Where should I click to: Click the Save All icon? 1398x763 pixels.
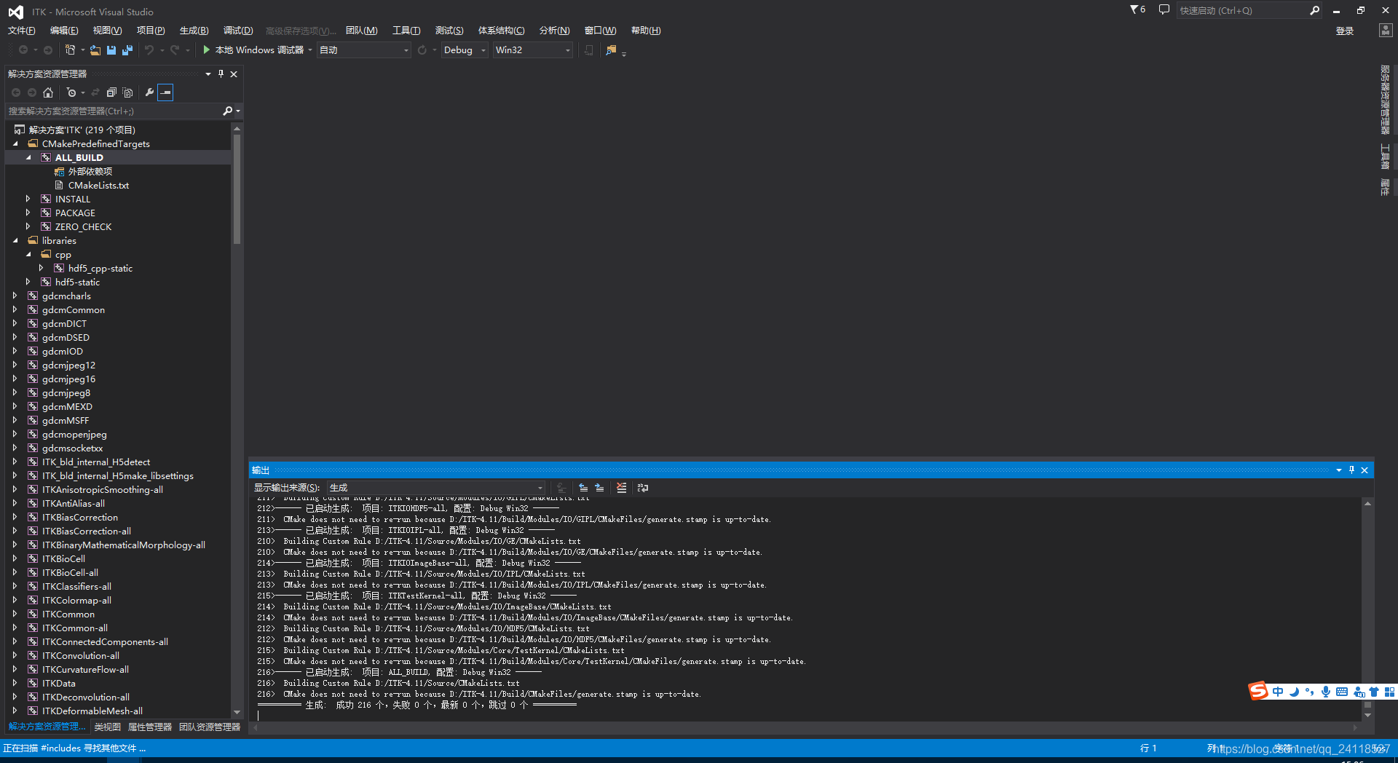point(127,50)
